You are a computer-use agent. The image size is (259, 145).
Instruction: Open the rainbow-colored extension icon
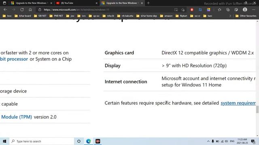(x=209, y=10)
